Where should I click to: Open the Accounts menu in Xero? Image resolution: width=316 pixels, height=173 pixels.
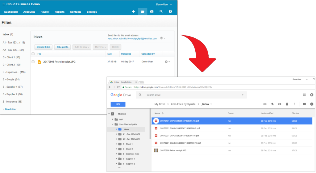click(x=29, y=12)
